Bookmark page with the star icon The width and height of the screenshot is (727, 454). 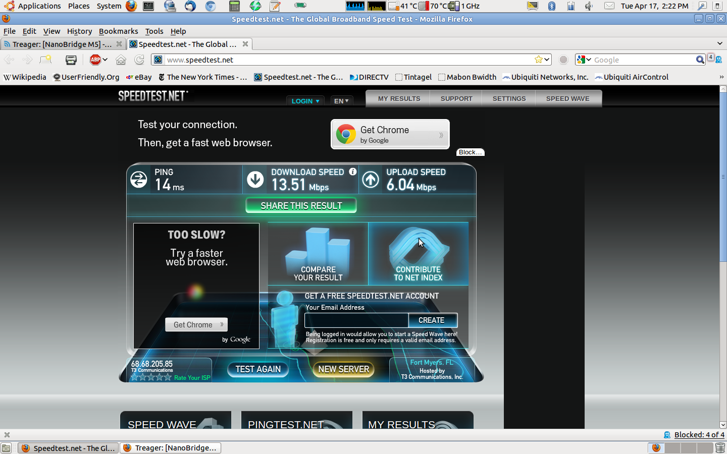tap(539, 60)
